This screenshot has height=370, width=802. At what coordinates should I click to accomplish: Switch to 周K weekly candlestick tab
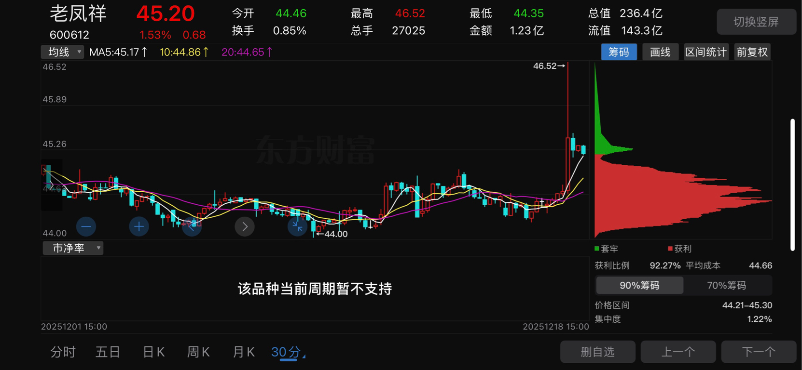point(198,352)
